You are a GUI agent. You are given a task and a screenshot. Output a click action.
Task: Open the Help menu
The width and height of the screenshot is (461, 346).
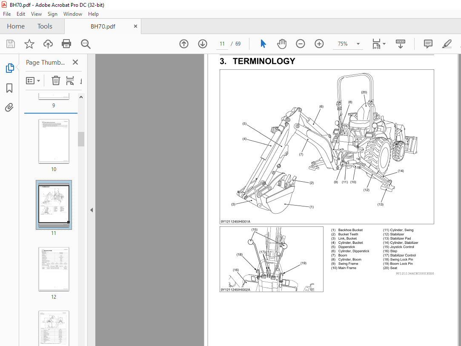pyautogui.click(x=93, y=14)
